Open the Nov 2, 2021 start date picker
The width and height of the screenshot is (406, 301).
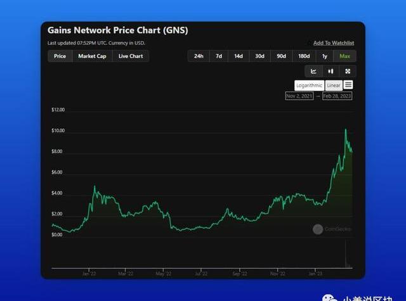[299, 96]
